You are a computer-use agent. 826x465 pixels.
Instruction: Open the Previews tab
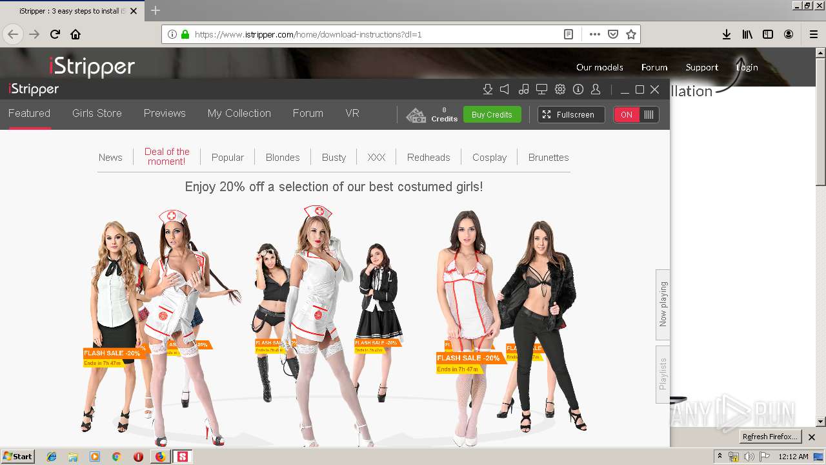coord(165,113)
